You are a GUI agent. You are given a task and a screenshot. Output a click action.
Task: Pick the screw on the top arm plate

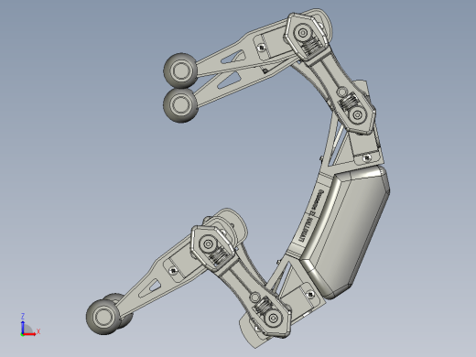pos(261,48)
